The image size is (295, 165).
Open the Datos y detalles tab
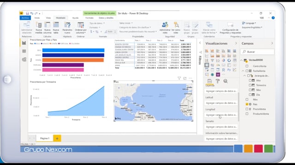(x=106, y=18)
